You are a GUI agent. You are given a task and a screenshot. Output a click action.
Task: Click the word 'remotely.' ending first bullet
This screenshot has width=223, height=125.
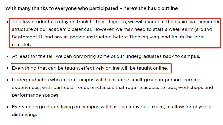pyautogui.click(x=22, y=44)
